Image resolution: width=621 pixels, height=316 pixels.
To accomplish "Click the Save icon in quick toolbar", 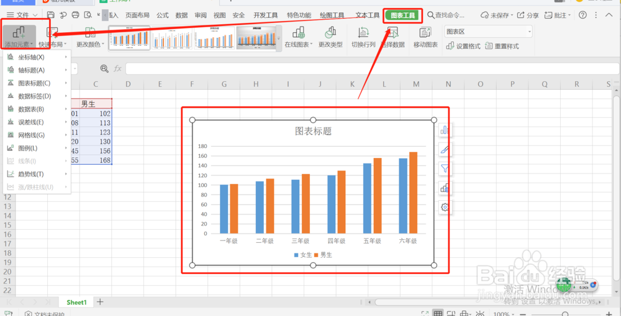I will 51,15.
